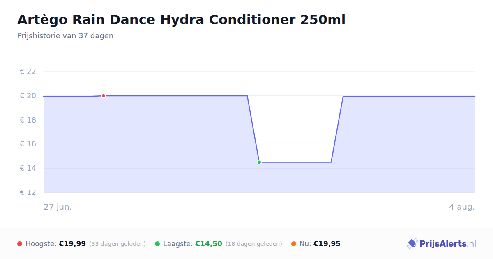The width and height of the screenshot is (493, 259).
Task: Open the PrijsAlerts.nl brand link
Action: (442, 244)
